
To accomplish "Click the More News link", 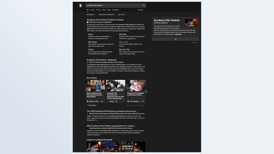I will [92, 105].
